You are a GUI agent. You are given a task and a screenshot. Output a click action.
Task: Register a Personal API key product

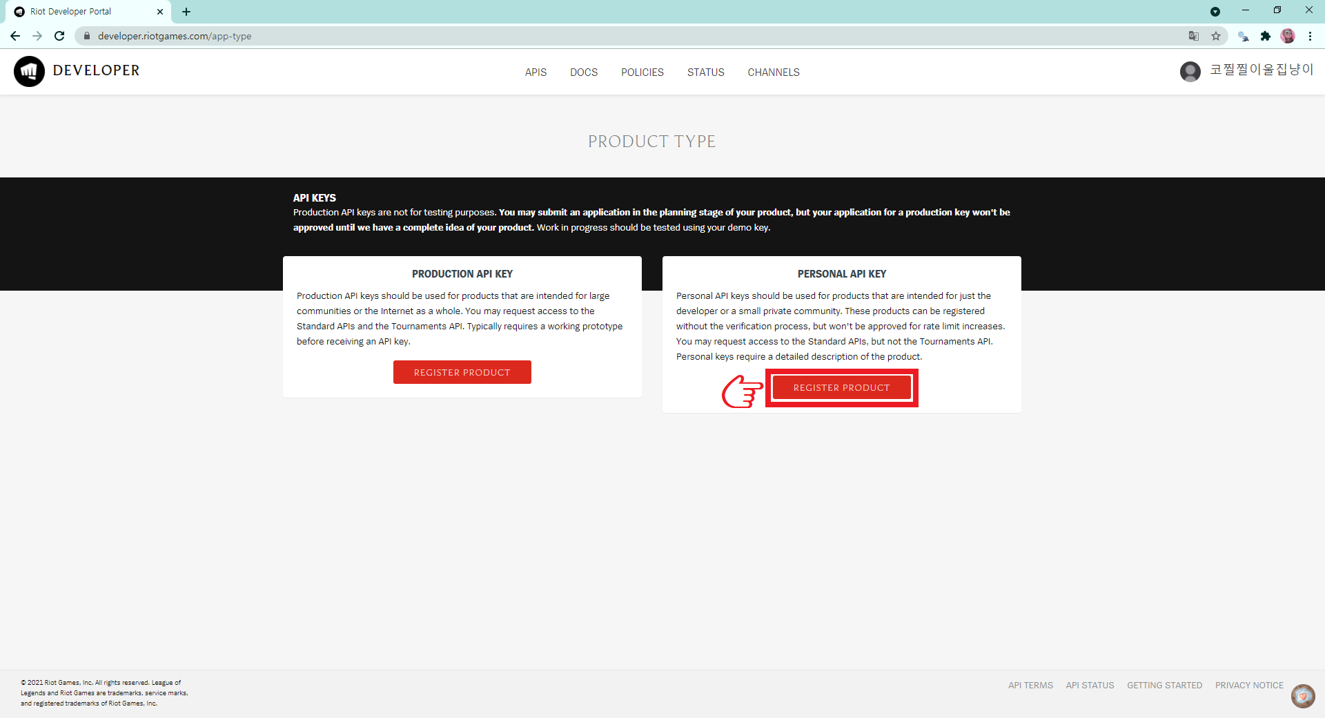tap(842, 387)
